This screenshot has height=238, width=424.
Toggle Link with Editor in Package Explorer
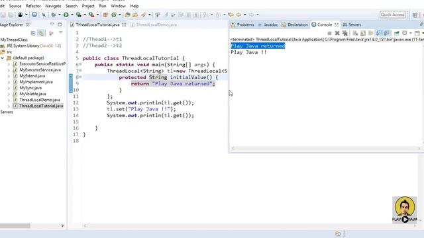point(41,33)
